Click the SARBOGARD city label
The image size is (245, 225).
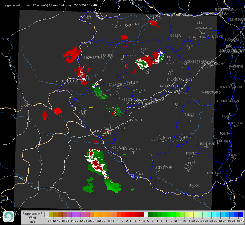[x=211, y=92]
